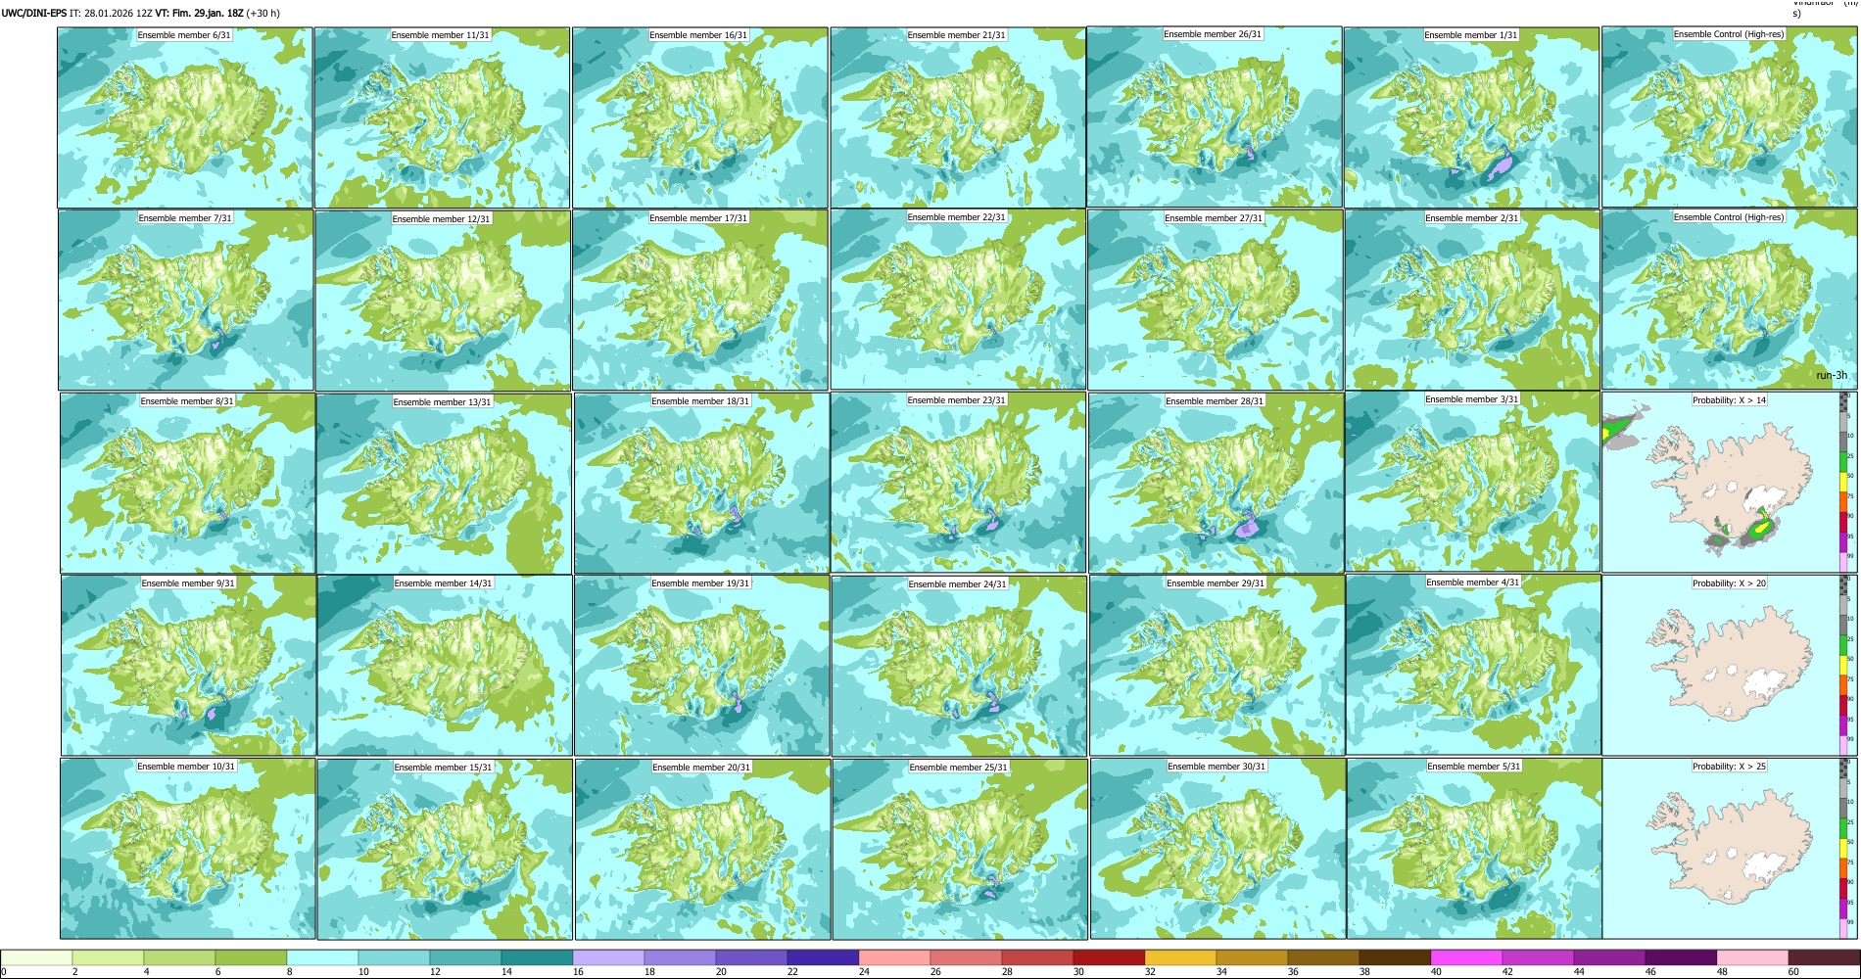Open the Ensemble member 6/31 wind map
This screenshot has height=979, width=1861.
[185, 117]
